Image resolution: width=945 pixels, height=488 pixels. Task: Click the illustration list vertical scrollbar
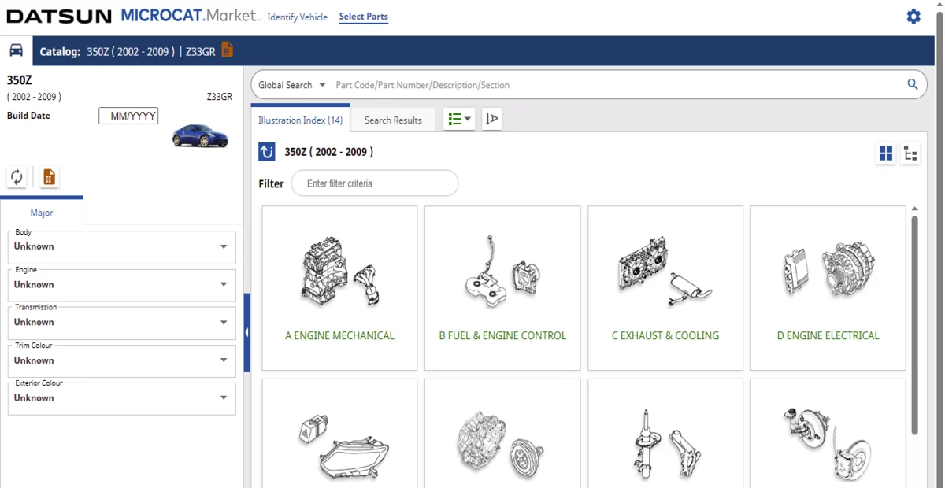click(x=914, y=324)
